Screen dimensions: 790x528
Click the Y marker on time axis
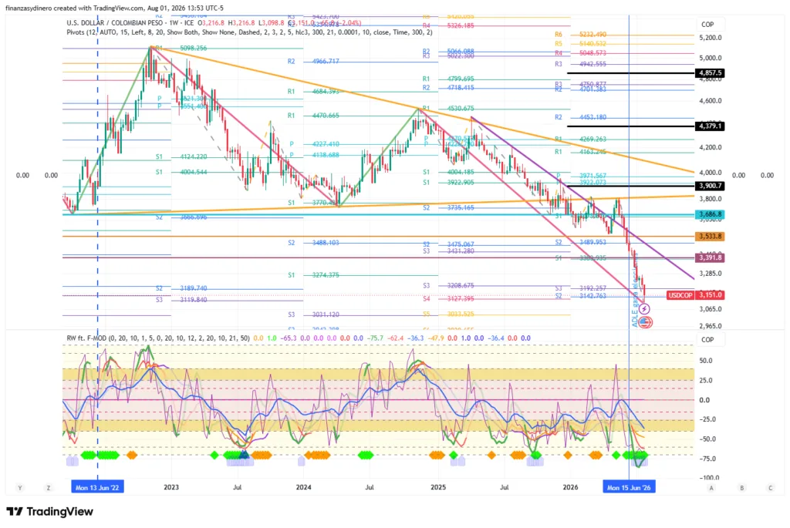coord(20,488)
